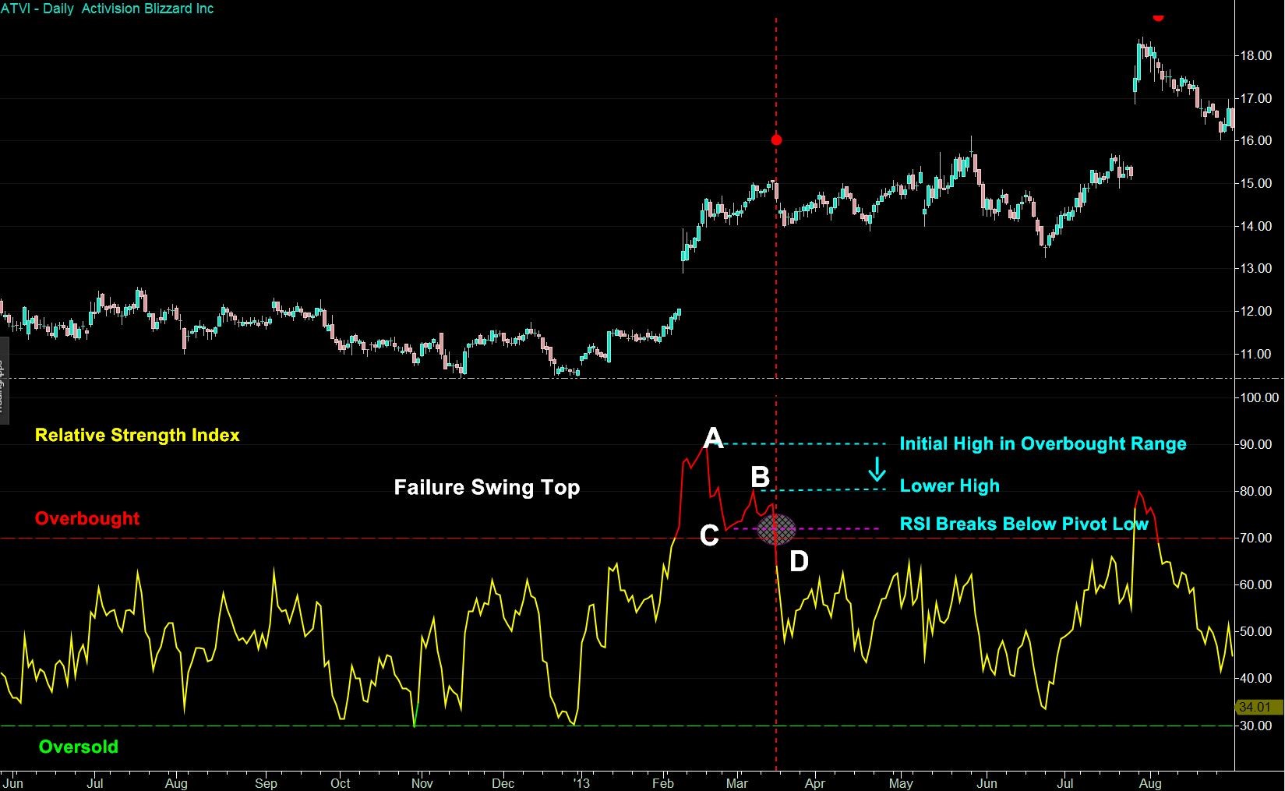Click the Lower High annotation text
The width and height of the screenshot is (1285, 791).
[x=950, y=486]
